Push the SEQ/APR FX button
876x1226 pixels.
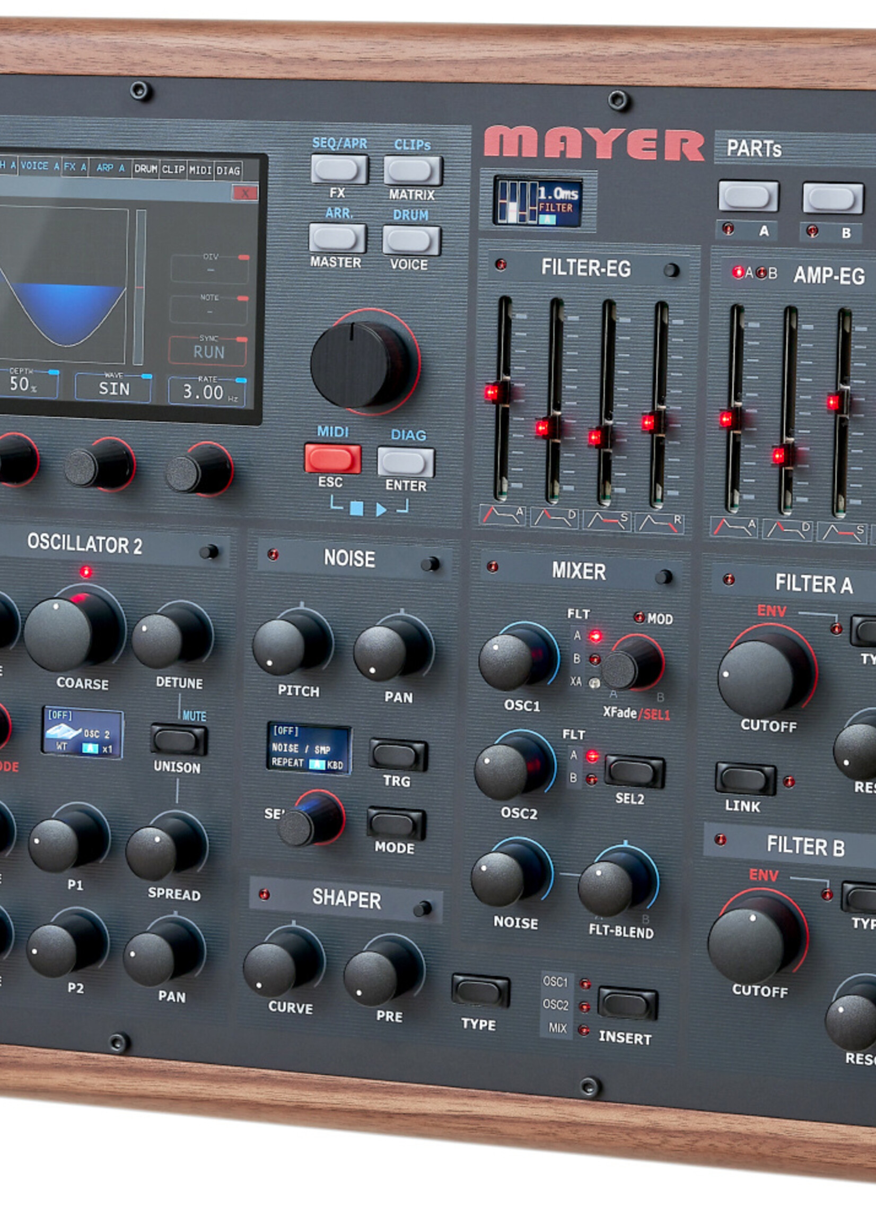(339, 169)
